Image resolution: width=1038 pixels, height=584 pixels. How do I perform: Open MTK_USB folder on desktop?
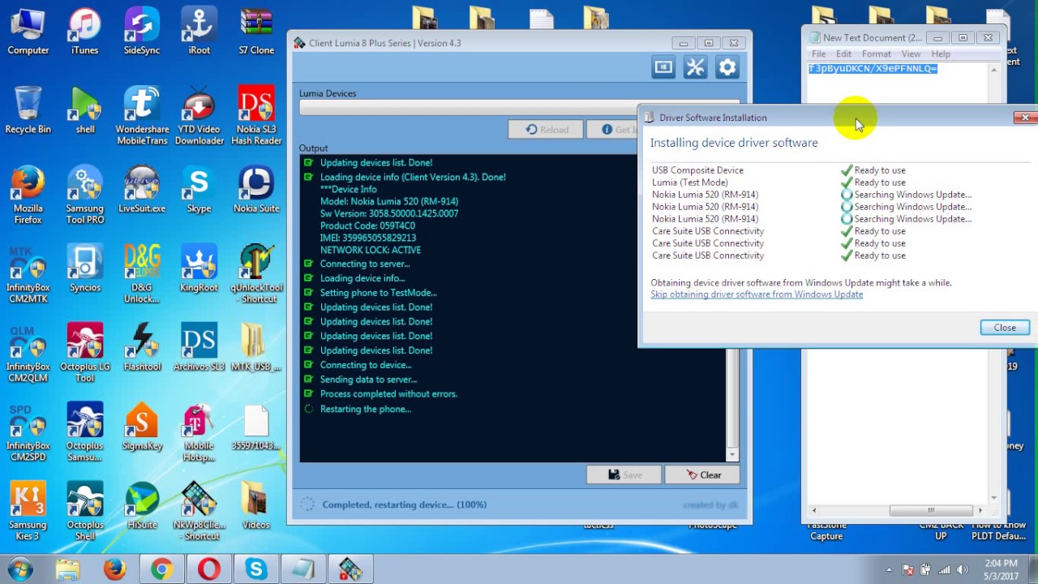point(256,347)
